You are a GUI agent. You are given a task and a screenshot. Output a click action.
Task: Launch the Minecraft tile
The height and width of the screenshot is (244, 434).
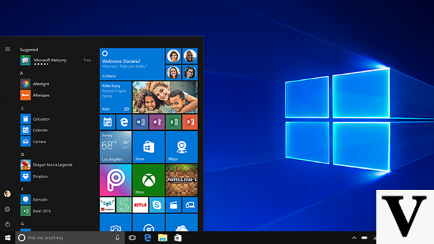pyautogui.click(x=182, y=180)
